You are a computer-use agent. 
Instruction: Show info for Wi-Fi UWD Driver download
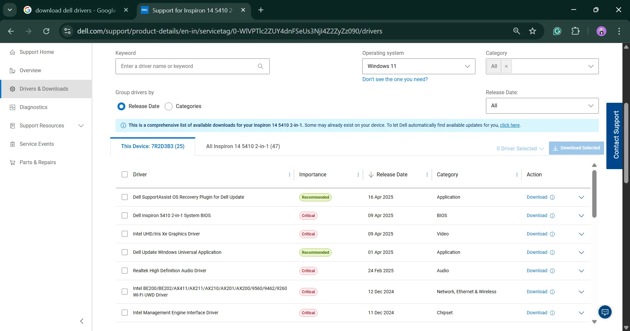coord(552,292)
